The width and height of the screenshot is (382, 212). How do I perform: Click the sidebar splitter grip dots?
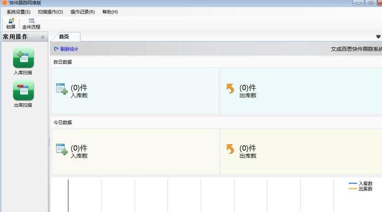pyautogui.click(x=49, y=142)
